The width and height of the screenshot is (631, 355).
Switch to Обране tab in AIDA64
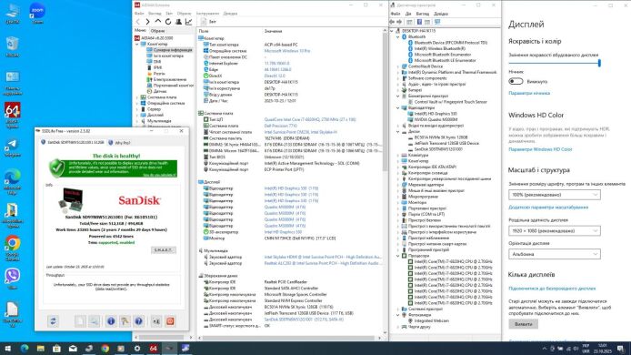(157, 31)
